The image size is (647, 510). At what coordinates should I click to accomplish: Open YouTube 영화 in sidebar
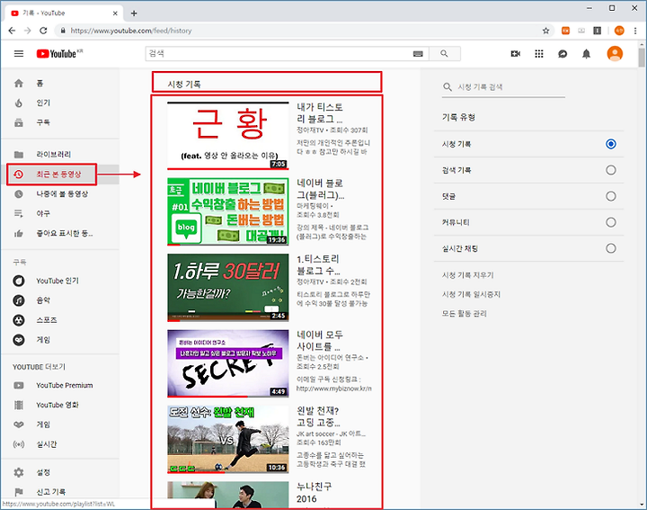point(60,405)
